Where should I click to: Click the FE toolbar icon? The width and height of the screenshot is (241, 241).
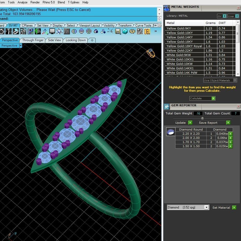pyautogui.click(x=67, y=32)
